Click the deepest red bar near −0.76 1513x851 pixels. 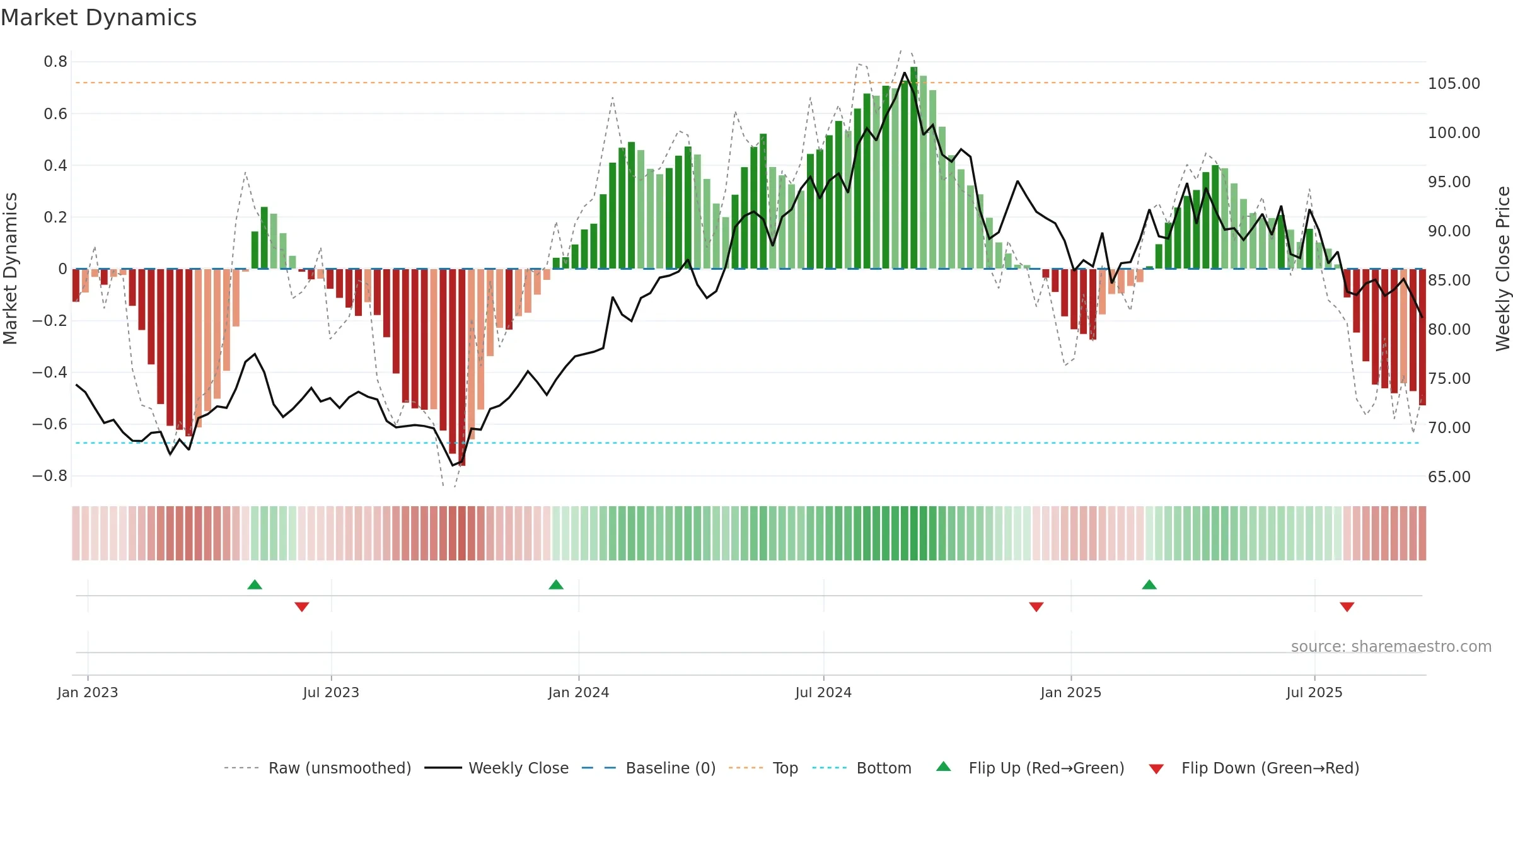coord(462,368)
